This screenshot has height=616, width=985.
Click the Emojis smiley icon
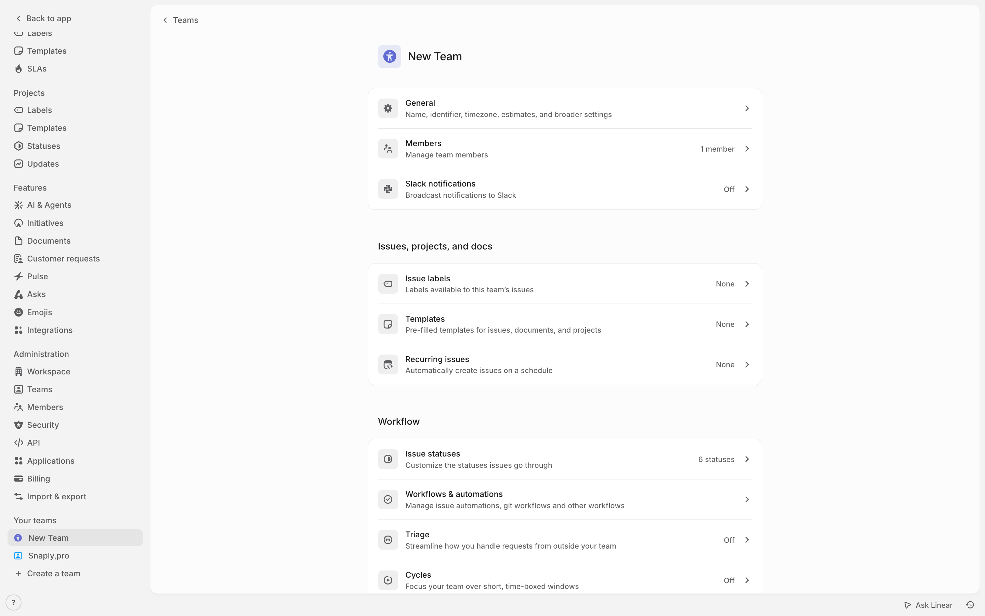18,312
